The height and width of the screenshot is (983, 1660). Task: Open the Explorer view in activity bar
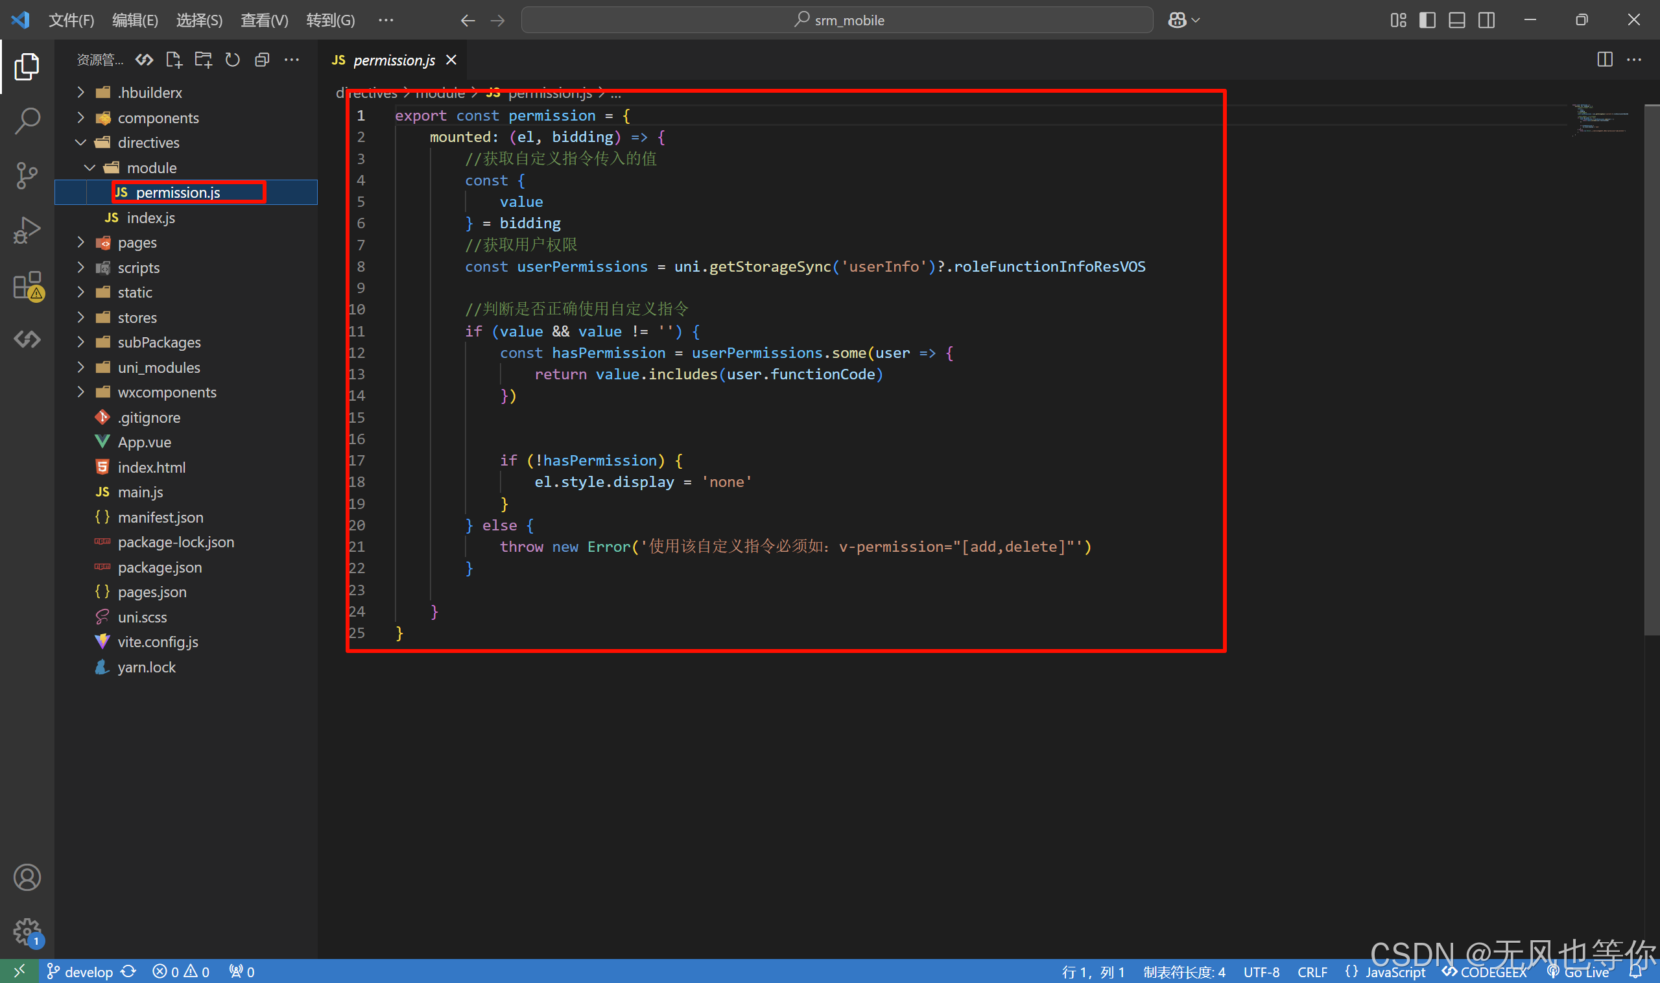27,66
